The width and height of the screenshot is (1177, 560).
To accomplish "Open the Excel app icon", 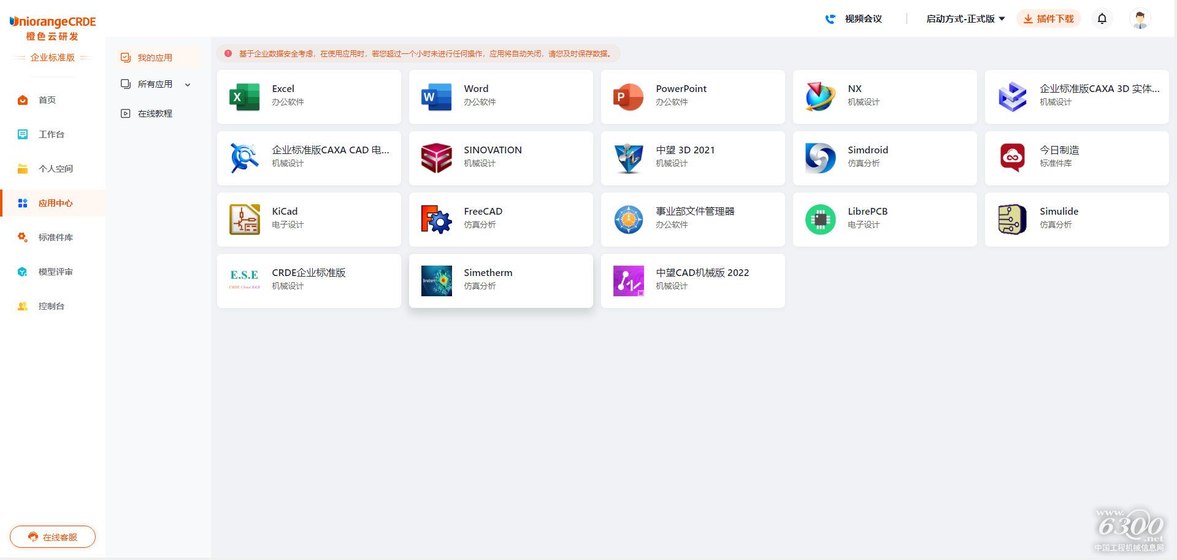I will click(x=244, y=97).
